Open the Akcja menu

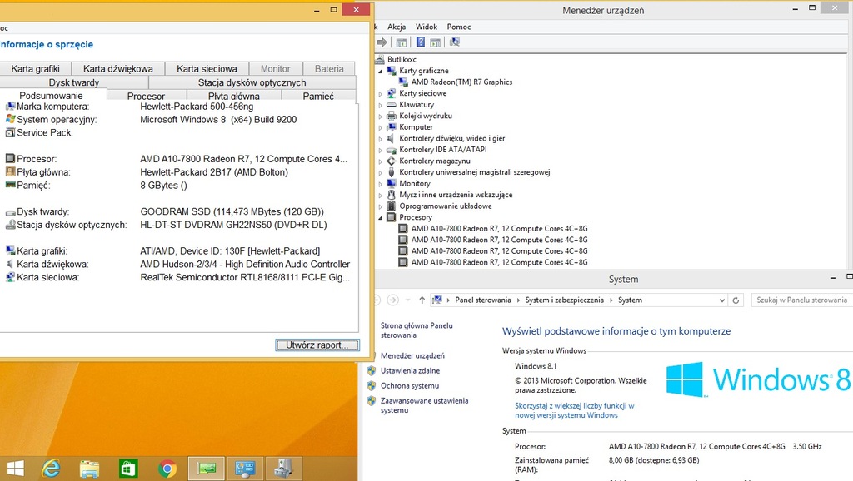click(x=397, y=27)
